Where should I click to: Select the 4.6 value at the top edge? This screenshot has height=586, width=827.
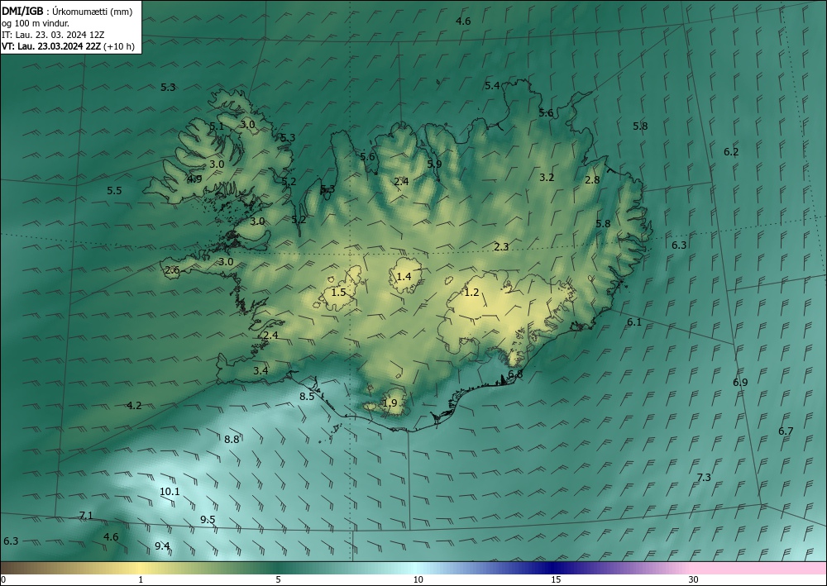point(463,21)
